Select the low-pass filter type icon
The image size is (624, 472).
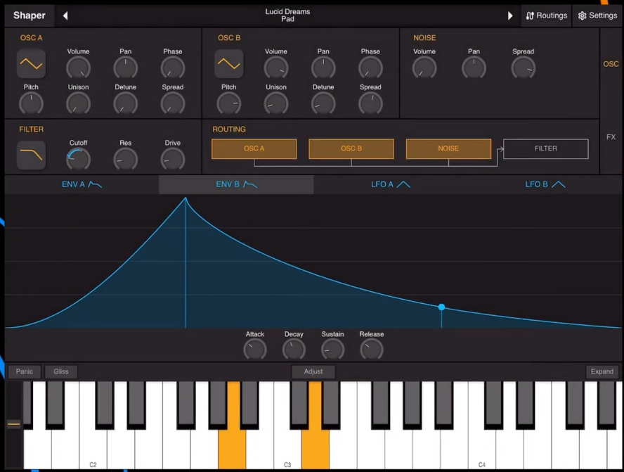coord(31,155)
